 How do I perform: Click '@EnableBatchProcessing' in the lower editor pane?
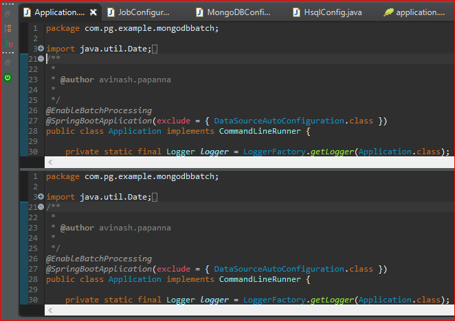pyautogui.click(x=99, y=259)
